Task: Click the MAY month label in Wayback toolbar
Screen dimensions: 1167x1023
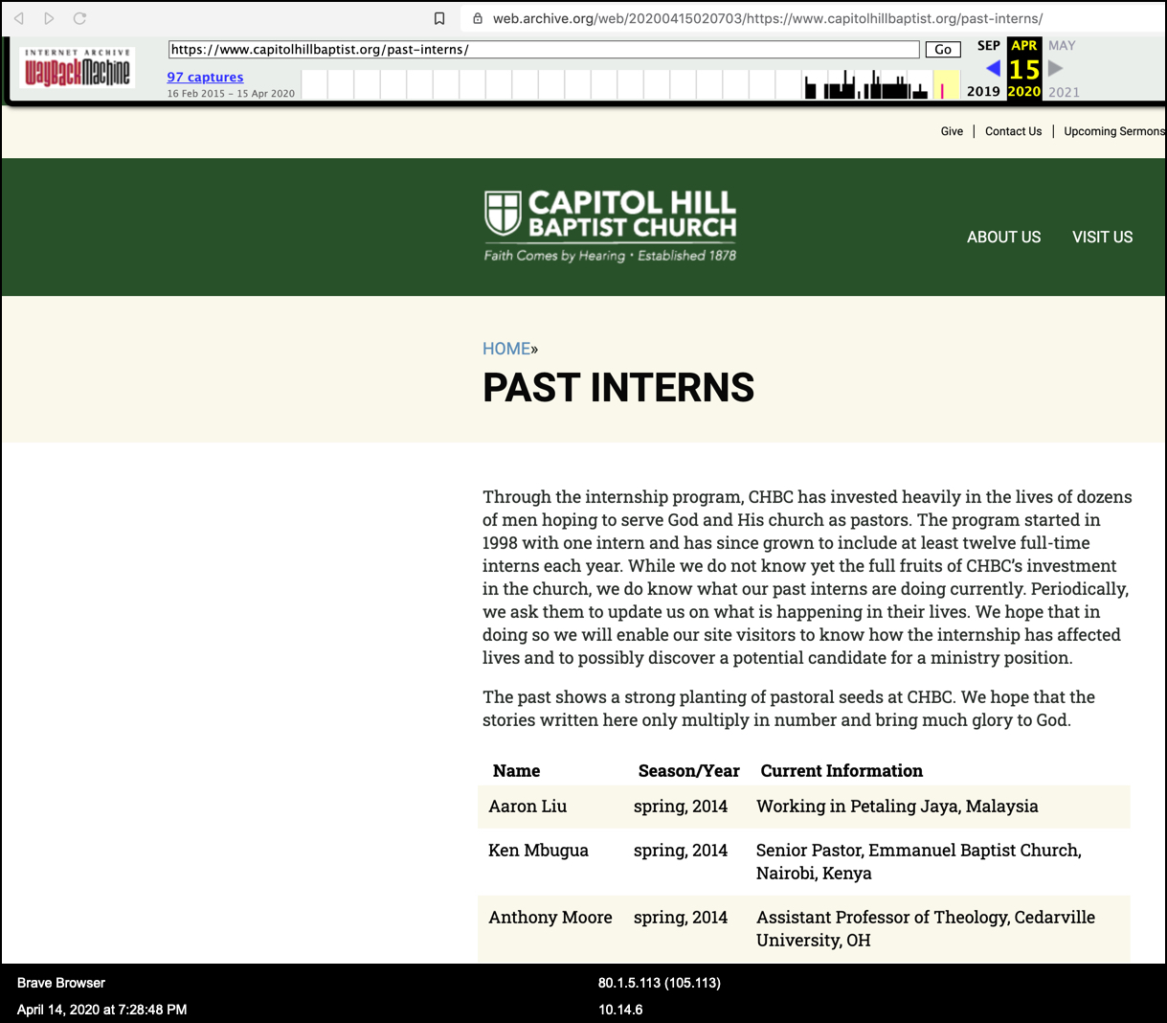Action: tap(1062, 45)
